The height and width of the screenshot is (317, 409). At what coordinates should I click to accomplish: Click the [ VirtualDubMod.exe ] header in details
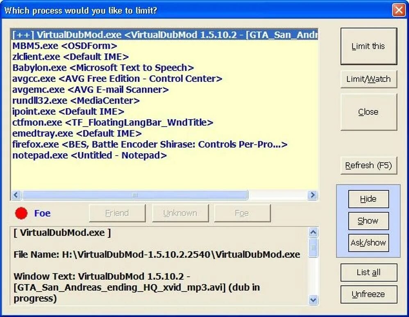[x=62, y=233]
